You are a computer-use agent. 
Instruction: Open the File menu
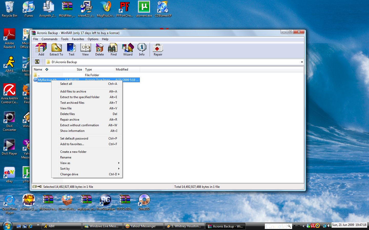tap(36, 39)
